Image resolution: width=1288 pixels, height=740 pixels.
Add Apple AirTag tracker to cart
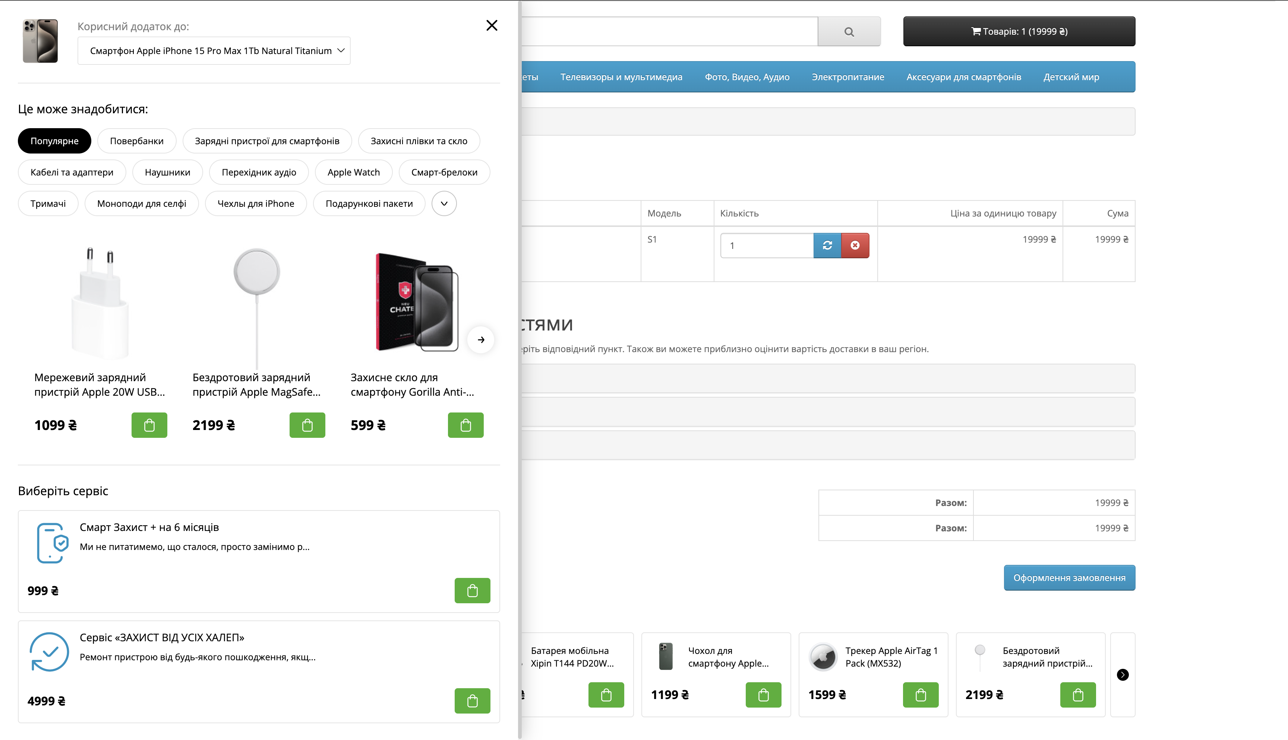[920, 694]
